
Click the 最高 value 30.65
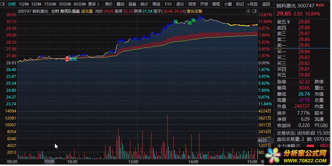coord(304,88)
